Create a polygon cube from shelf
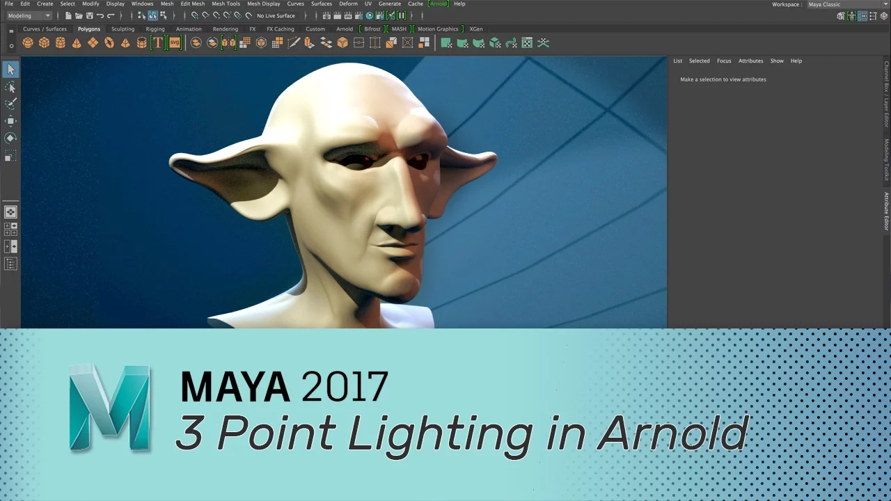This screenshot has height=501, width=891. 44,43
